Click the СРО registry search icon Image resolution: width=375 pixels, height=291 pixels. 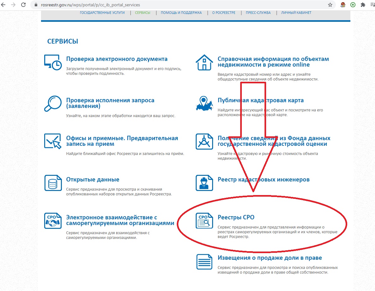coord(204,221)
